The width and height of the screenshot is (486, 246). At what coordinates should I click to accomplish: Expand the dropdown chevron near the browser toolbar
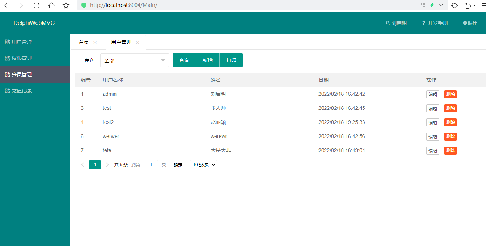pyautogui.click(x=441, y=5)
